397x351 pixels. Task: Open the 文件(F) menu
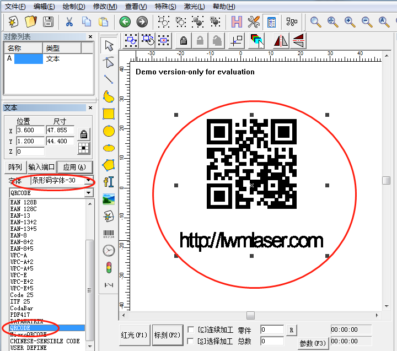pyautogui.click(x=15, y=6)
